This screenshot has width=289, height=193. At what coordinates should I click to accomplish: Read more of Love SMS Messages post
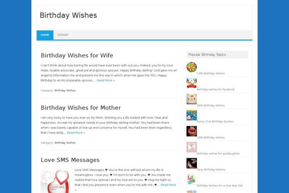pyautogui.click(x=168, y=185)
